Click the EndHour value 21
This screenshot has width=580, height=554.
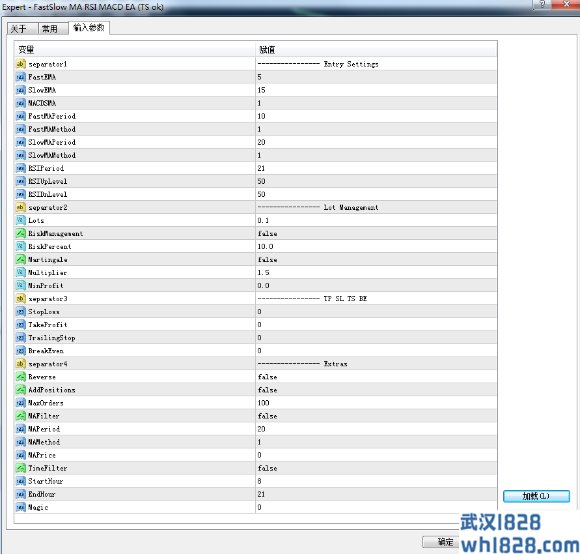[261, 494]
